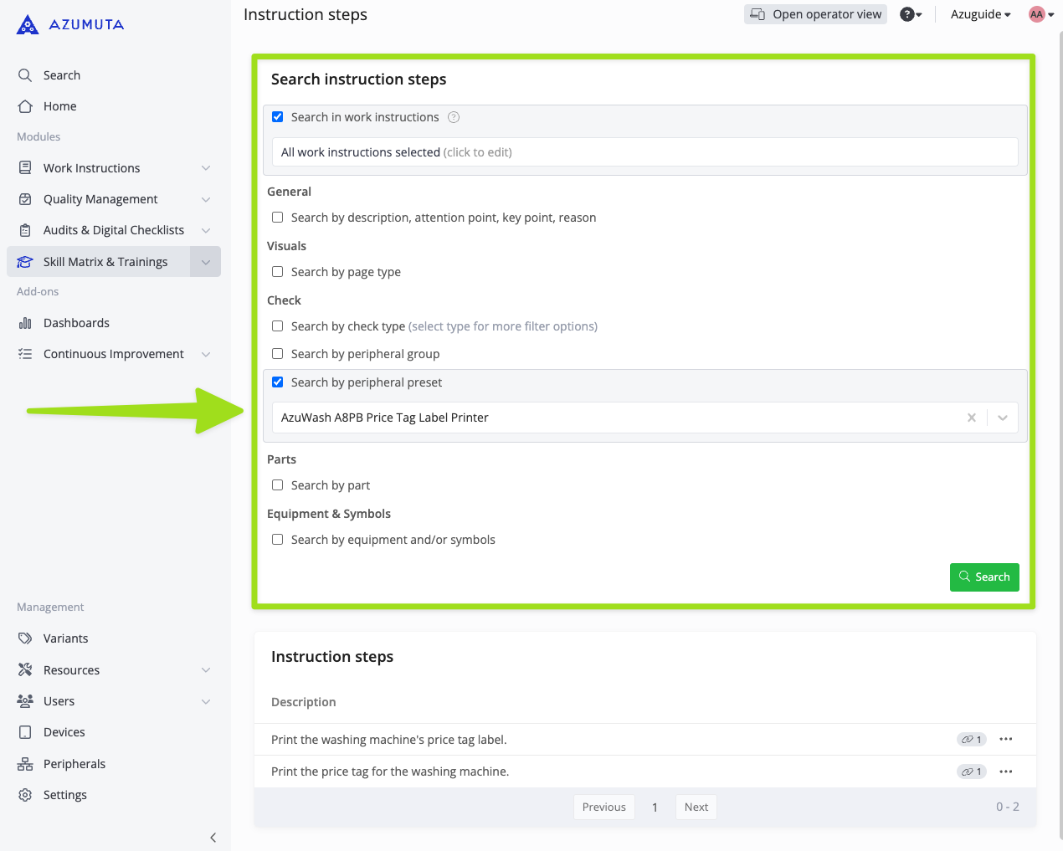
Task: Click the AA user avatar
Action: [1037, 14]
